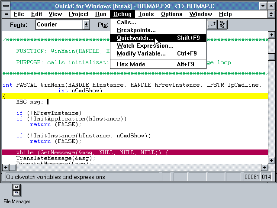This screenshot has height=208, width=277.
Task: Open the Options menu
Action: (171, 14)
